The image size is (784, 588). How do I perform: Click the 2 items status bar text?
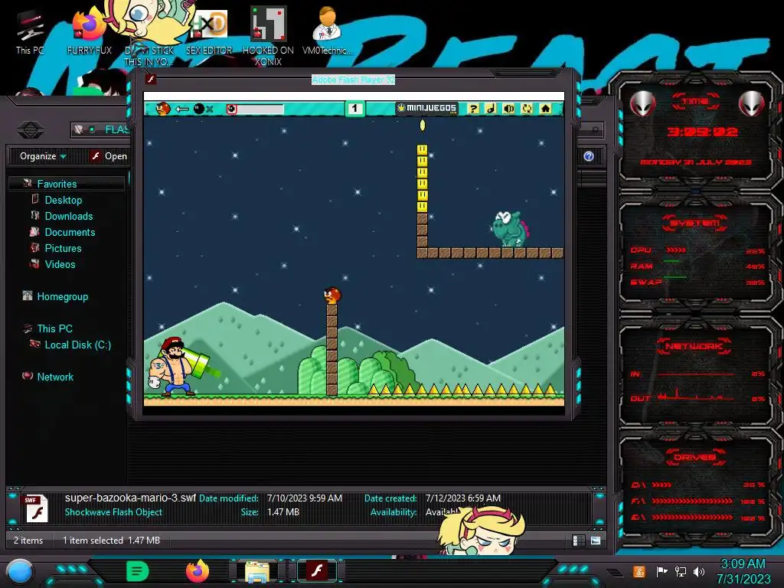click(28, 540)
